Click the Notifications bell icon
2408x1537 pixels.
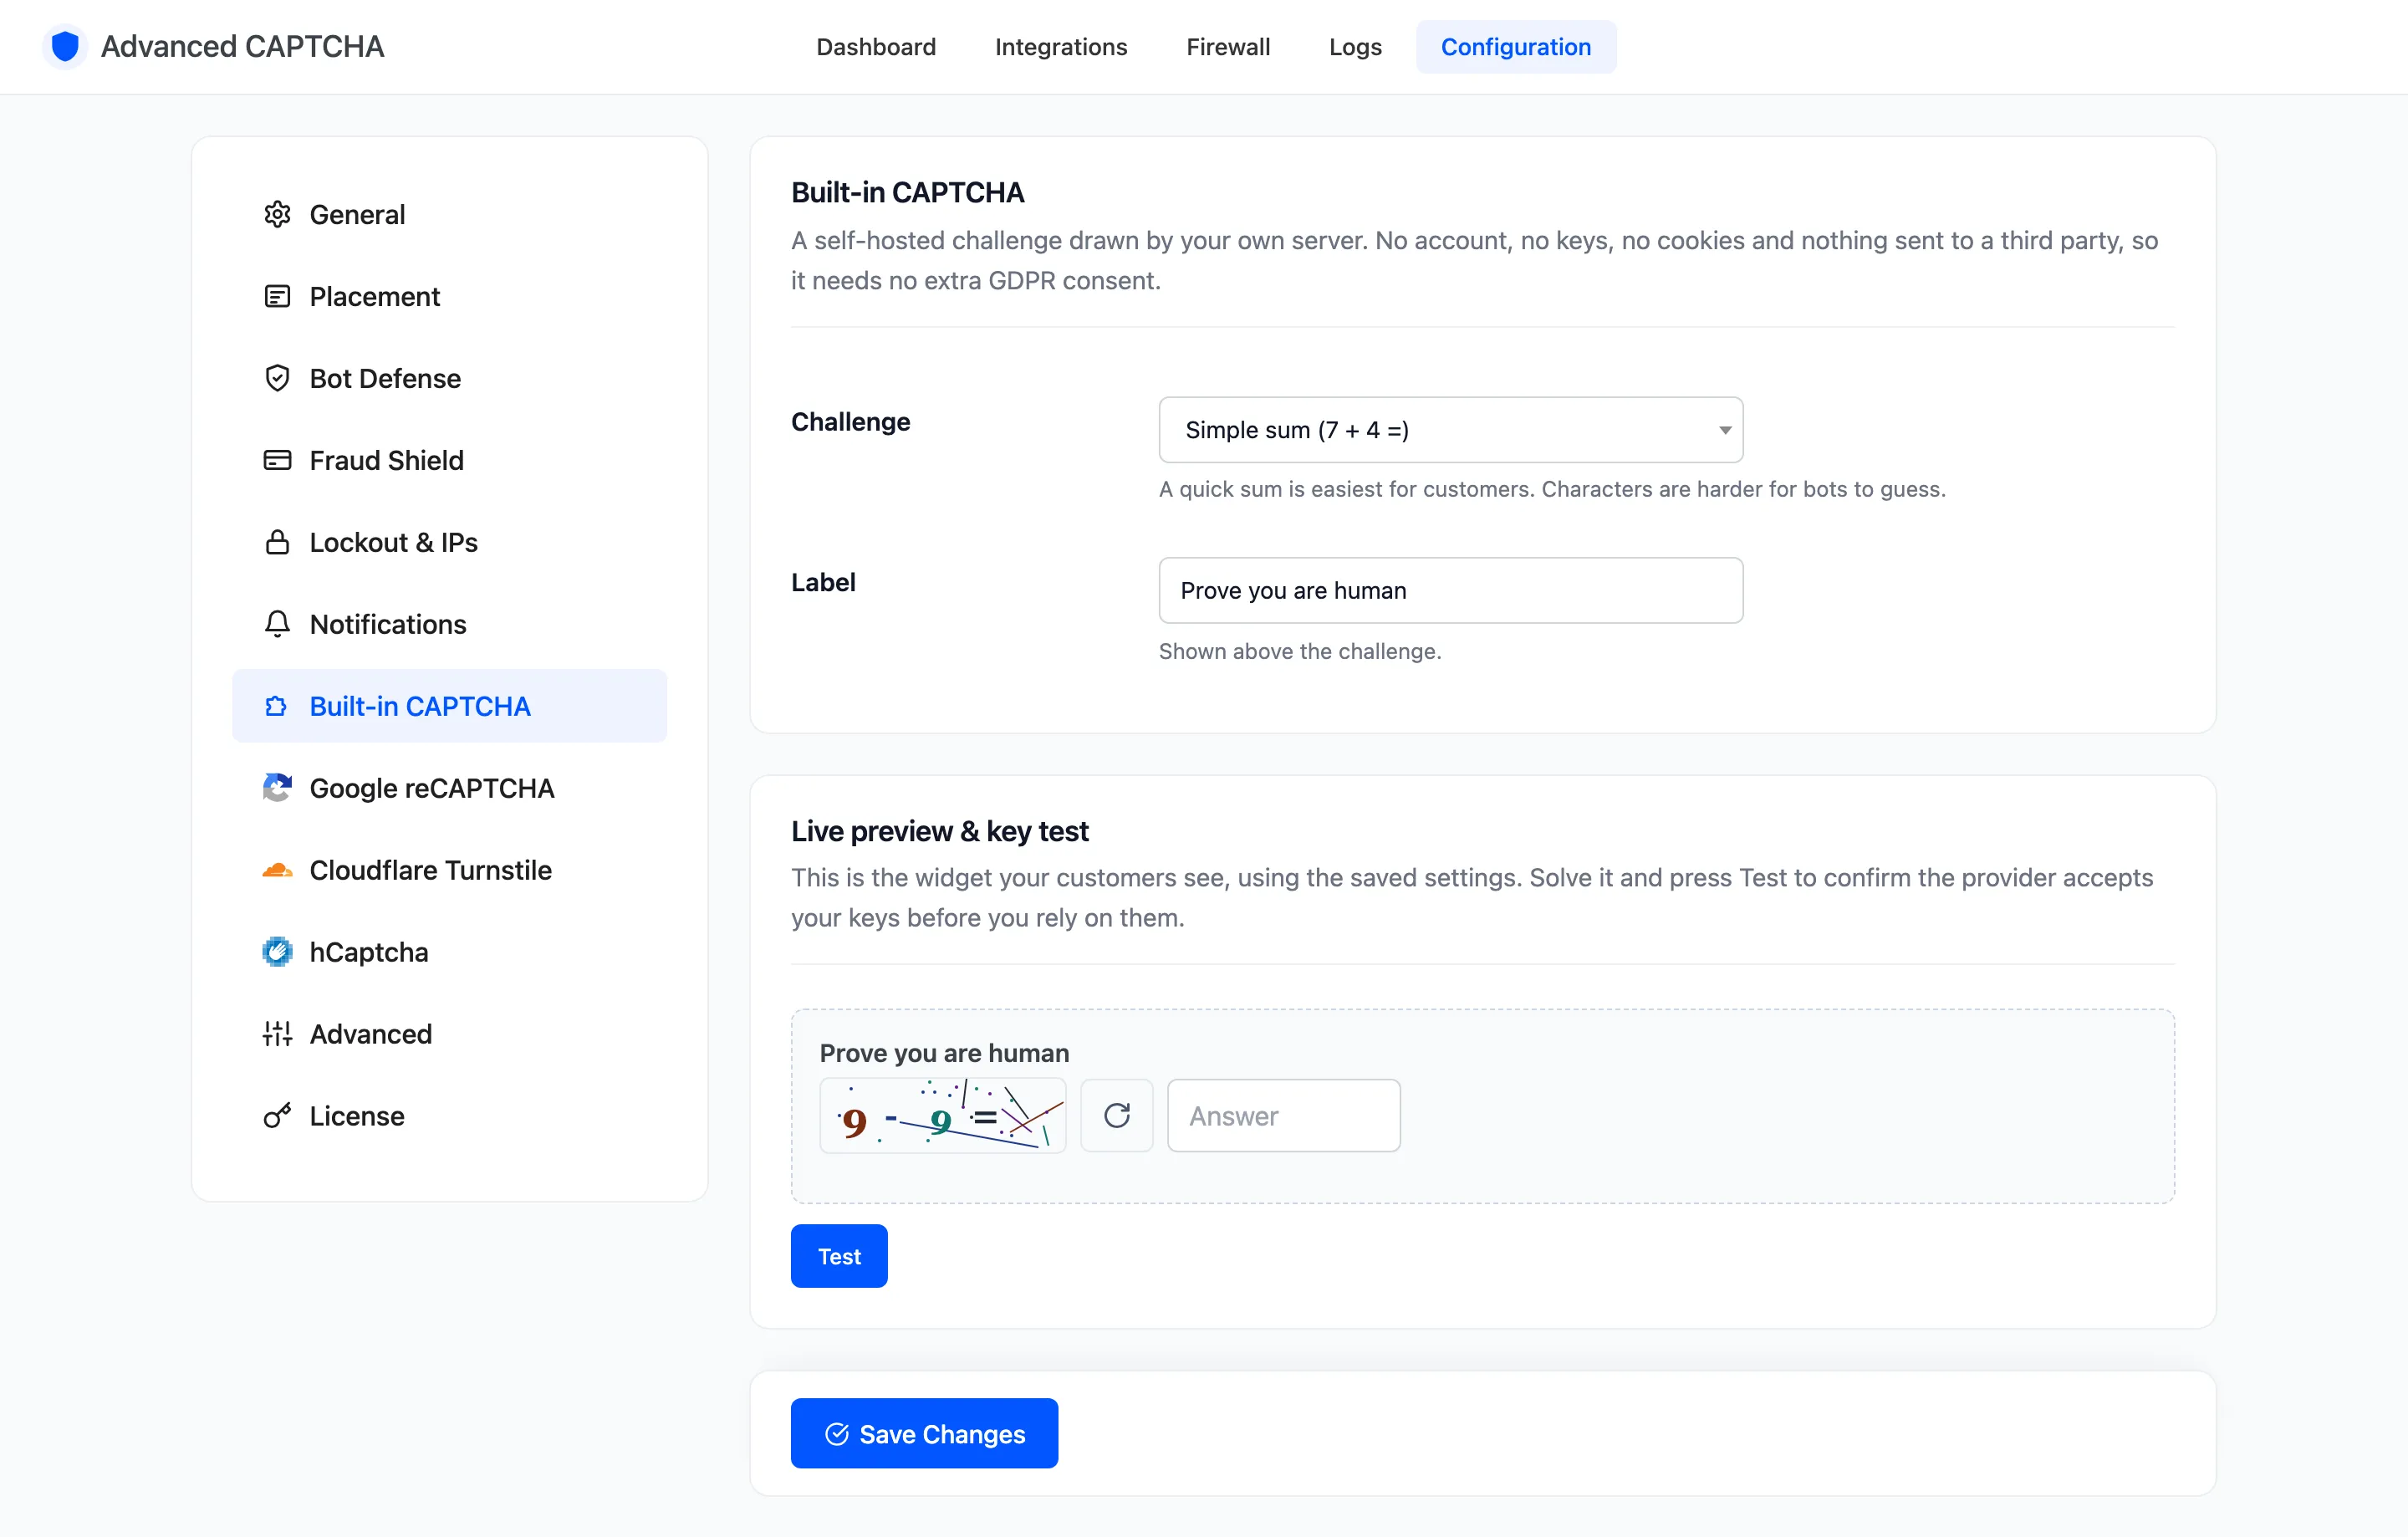pos(277,624)
